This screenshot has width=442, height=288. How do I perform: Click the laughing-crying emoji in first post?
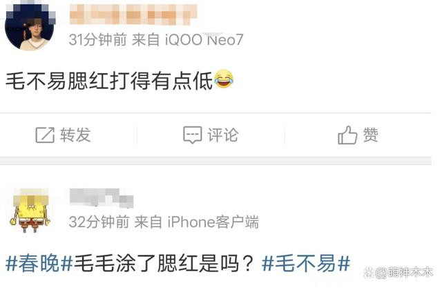(x=224, y=79)
